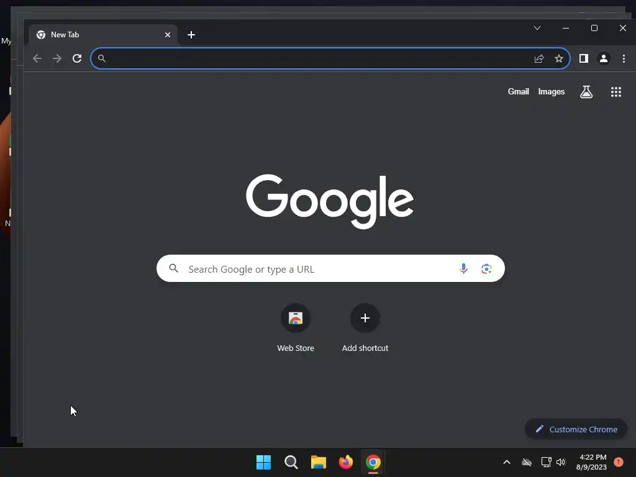
Task: Minimize the Chrome window
Action: 566,28
